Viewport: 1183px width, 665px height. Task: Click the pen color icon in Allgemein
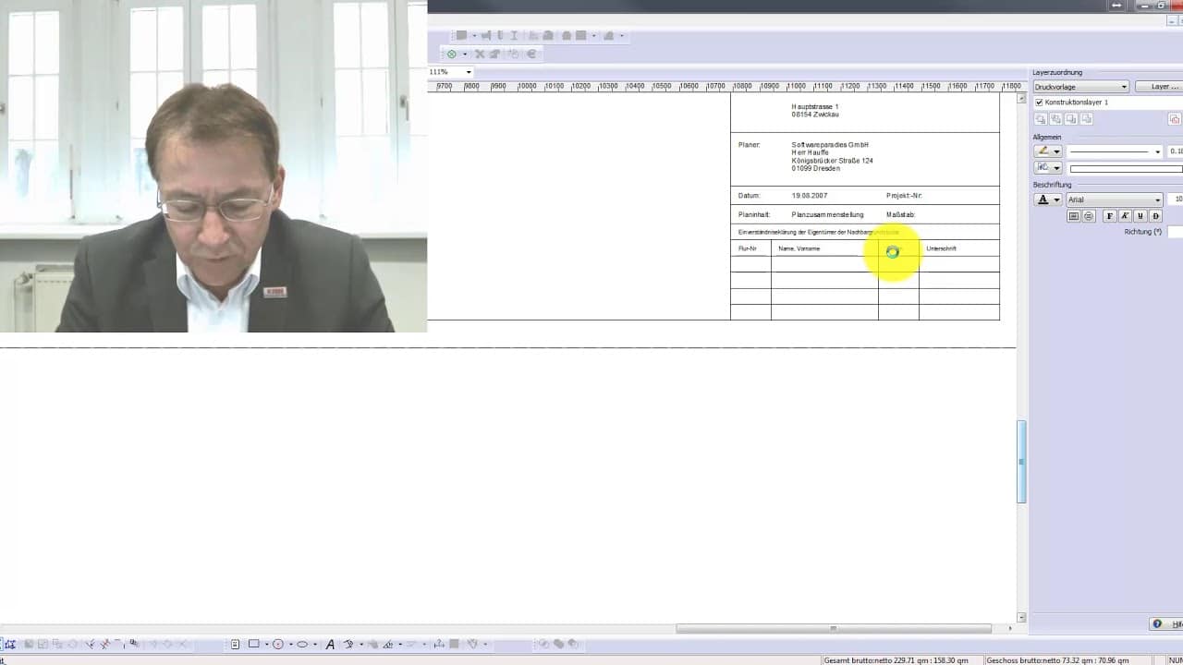[1043, 151]
